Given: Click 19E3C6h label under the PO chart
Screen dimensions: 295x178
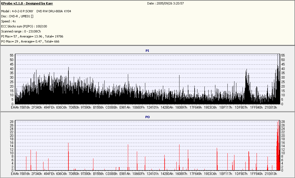Looking at the screenshot, I should coord(210,174).
